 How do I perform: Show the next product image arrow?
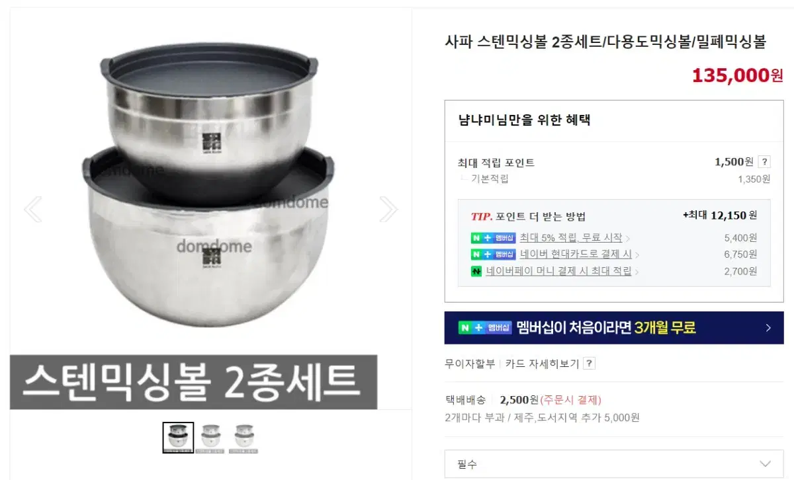[388, 209]
